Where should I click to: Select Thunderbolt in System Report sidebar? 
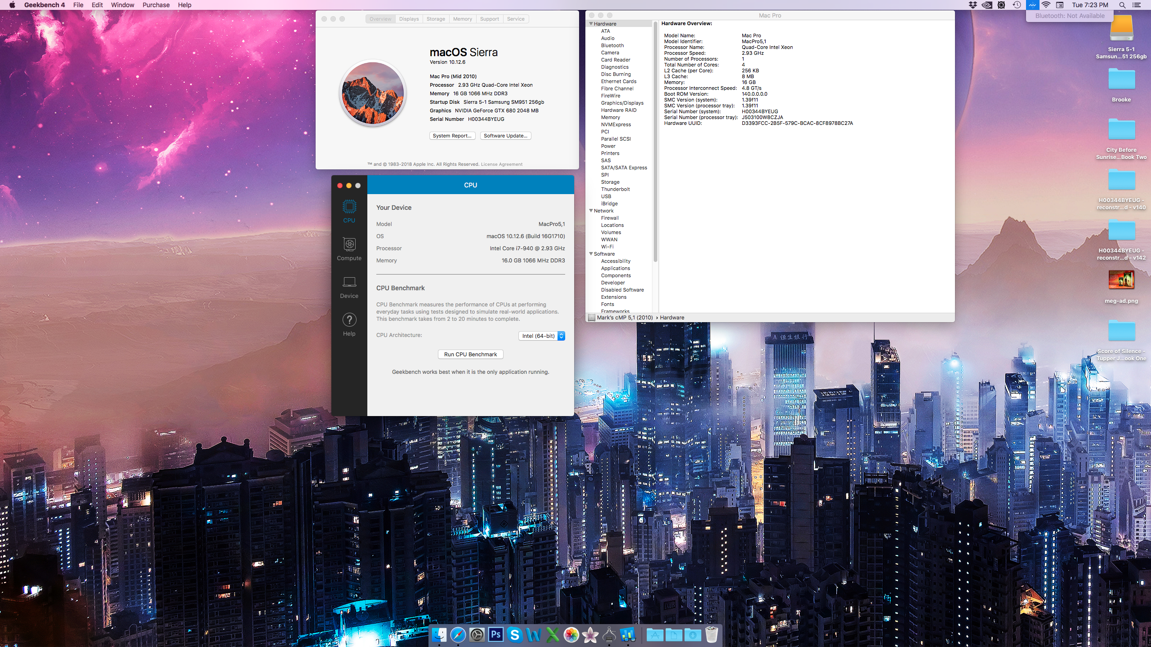point(615,189)
